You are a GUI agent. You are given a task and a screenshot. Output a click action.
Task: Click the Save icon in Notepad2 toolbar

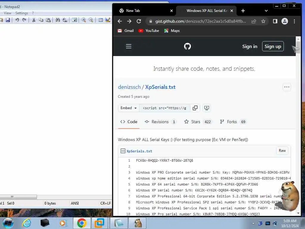pos(7,20)
